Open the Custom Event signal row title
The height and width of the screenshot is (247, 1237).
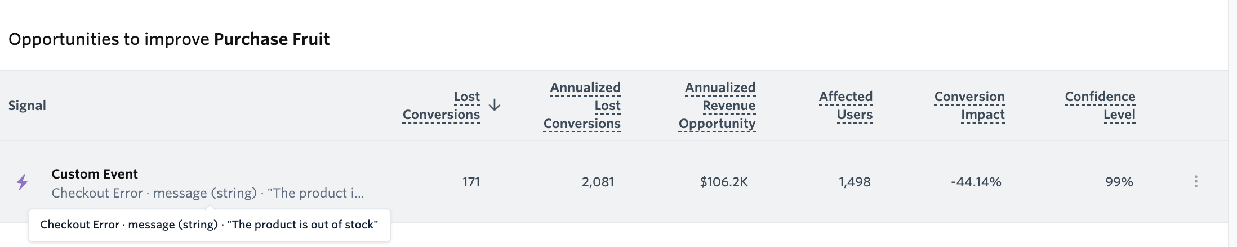click(x=95, y=174)
